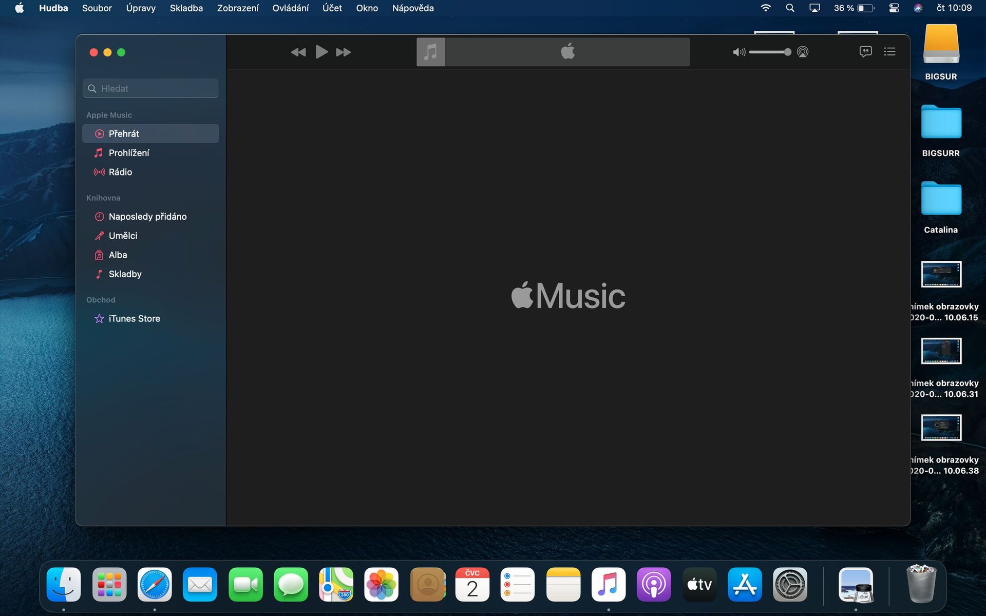Open Control Center in menu bar
The image size is (986, 616).
894,8
